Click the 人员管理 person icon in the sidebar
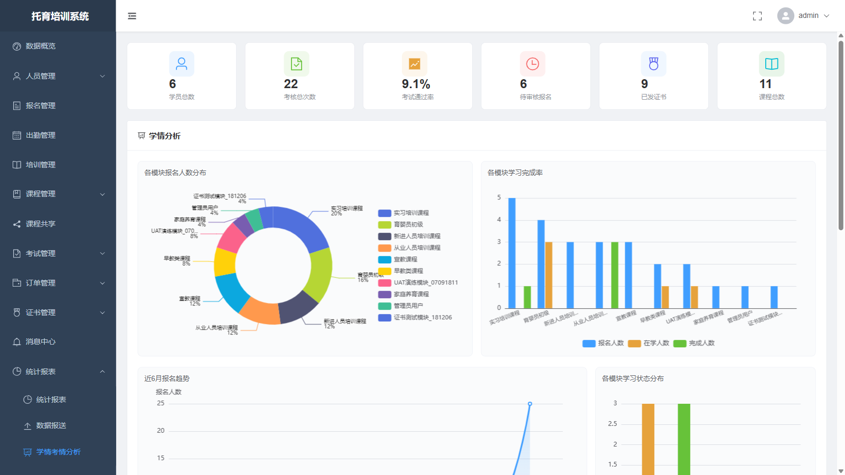The height and width of the screenshot is (475, 845). pos(17,76)
